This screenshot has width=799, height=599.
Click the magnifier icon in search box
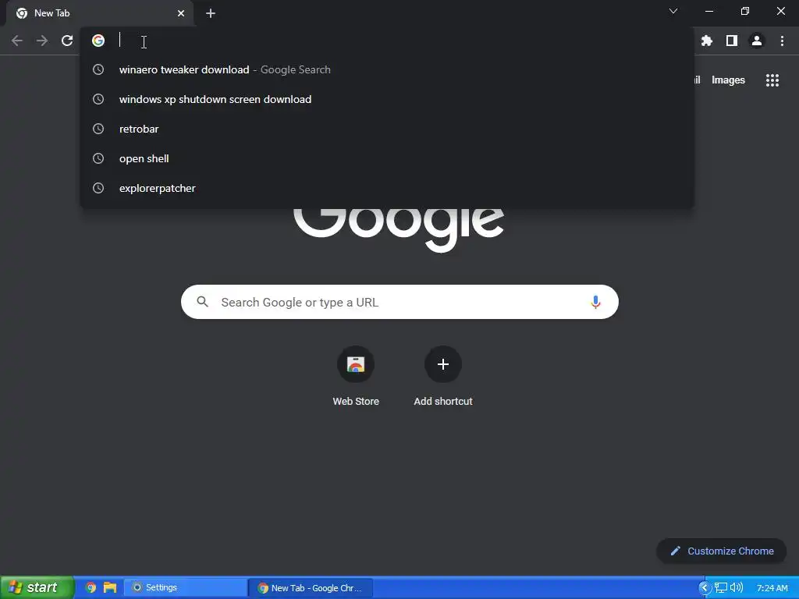(202, 302)
